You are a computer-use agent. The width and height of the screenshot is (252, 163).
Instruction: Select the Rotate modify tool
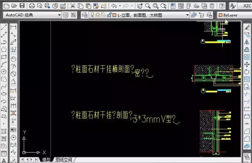[247, 72]
